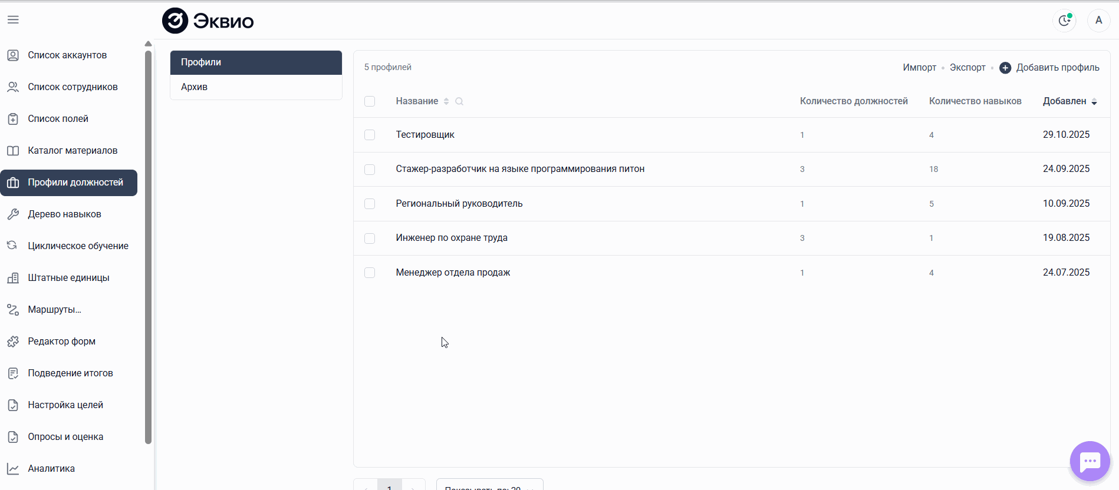Open Список аккаунтов menu item
1119x490 pixels.
coord(67,55)
